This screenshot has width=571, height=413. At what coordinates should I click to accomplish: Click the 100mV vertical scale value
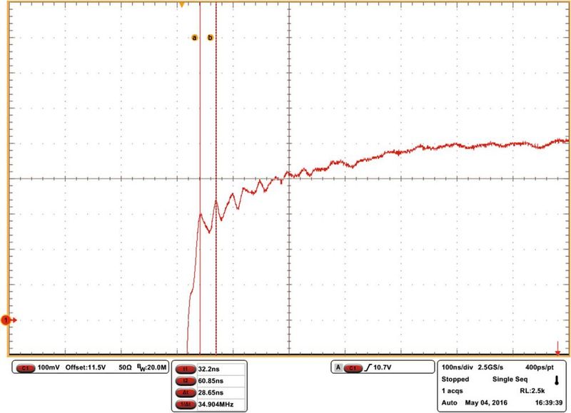(49, 367)
